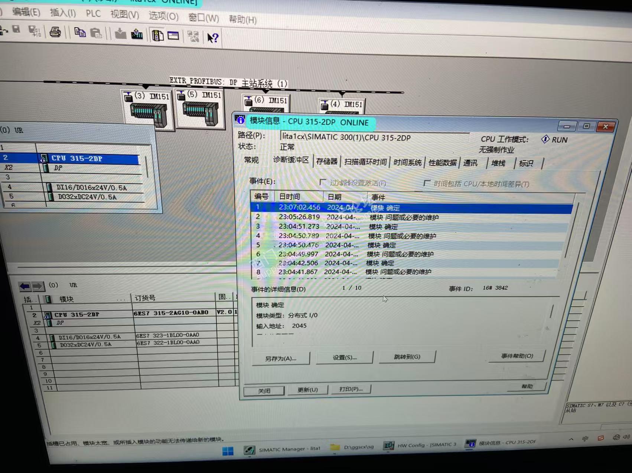Click the 路径 field showing lita1cx\SIMATIC 300(1)
Screen dimensions: 632x473
point(375,137)
